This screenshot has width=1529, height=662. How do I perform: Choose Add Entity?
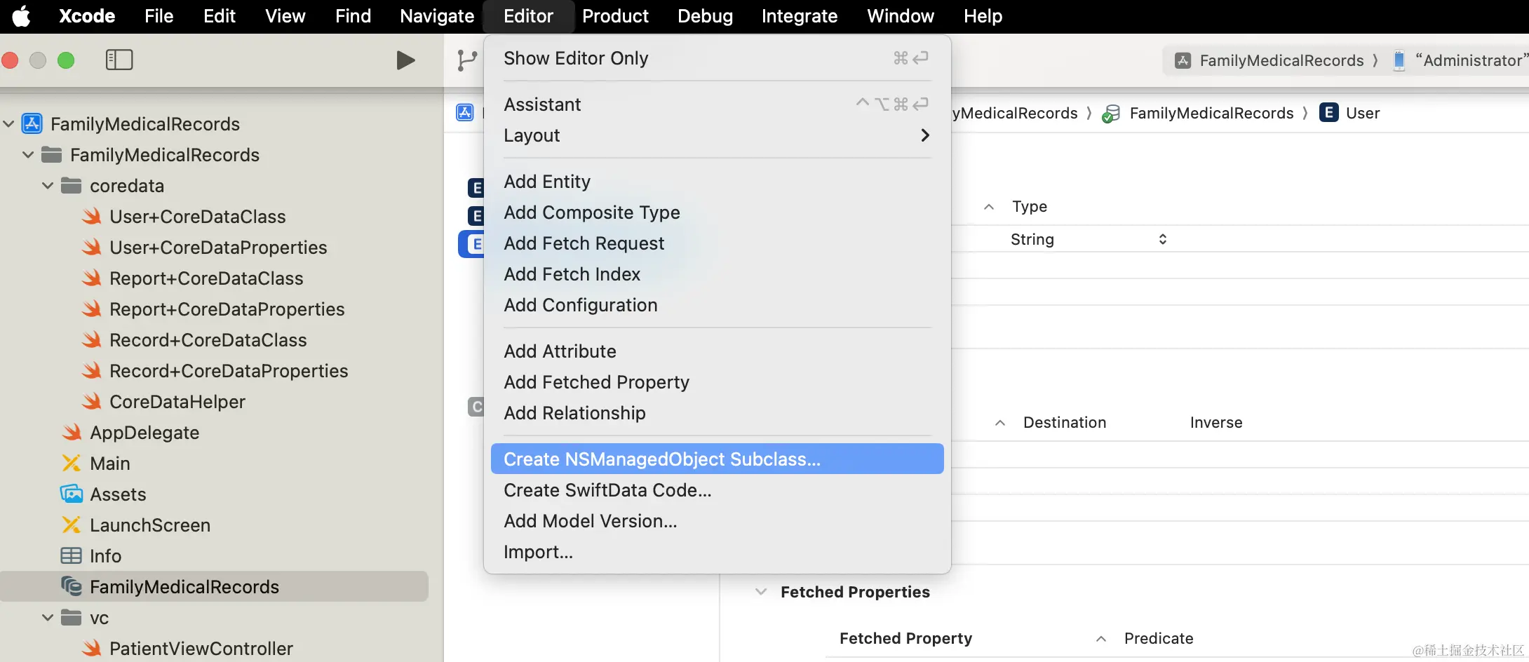(717, 182)
